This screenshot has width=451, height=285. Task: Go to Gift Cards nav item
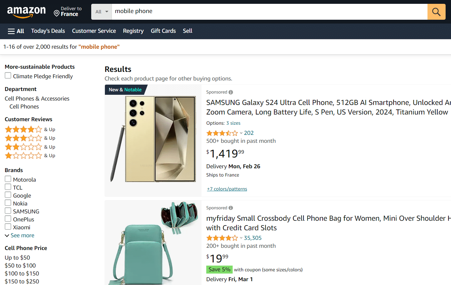point(163,31)
